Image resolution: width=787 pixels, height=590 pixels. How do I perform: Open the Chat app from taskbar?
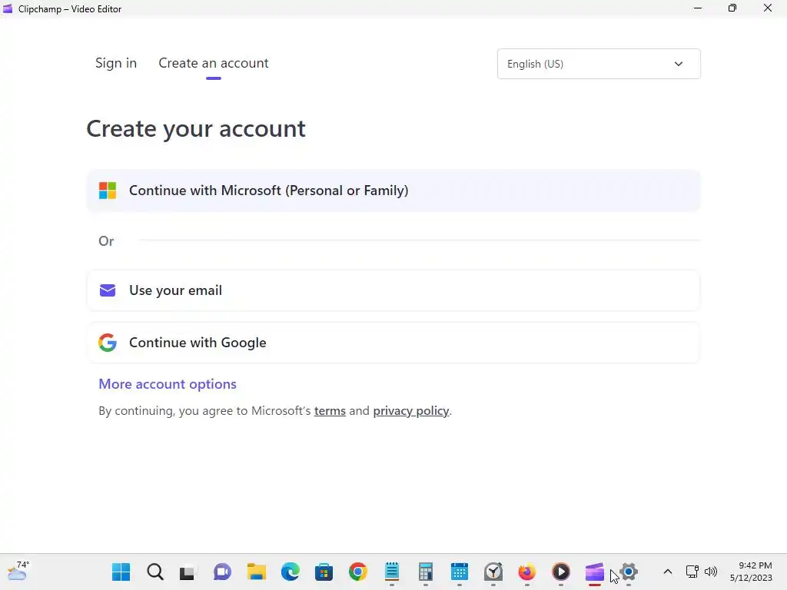click(222, 572)
